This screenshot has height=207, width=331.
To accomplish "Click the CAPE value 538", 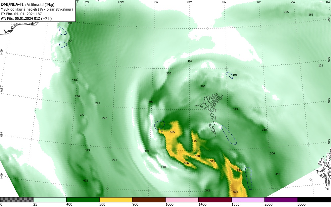I will coord(197,156).
